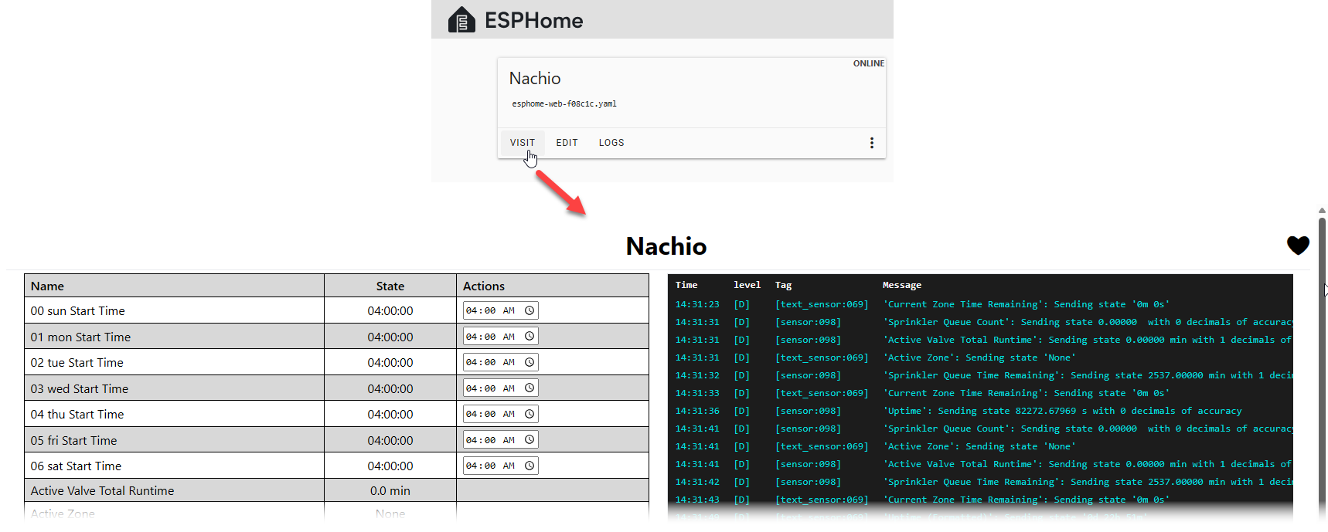1328x532 pixels.
Task: Open clock picker for 05 fri Start Time
Action: (529, 440)
